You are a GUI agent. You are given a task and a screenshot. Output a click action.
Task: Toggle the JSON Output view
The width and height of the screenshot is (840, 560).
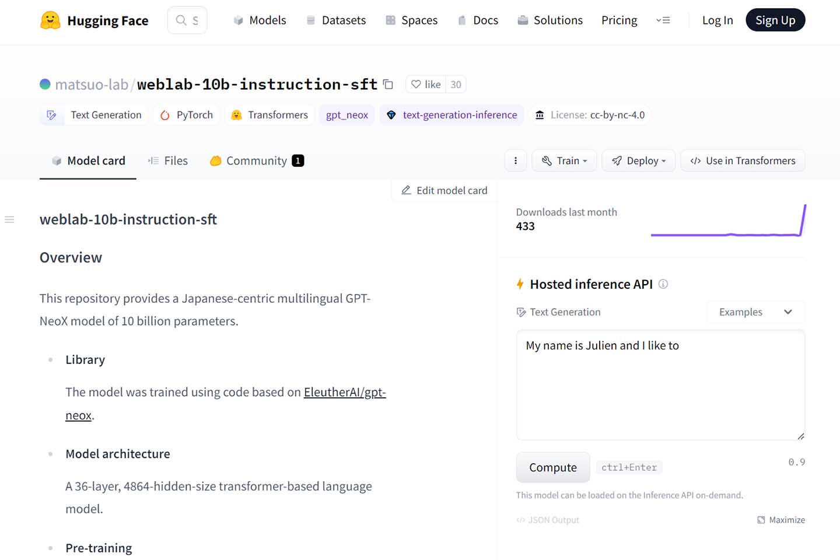[x=548, y=520]
